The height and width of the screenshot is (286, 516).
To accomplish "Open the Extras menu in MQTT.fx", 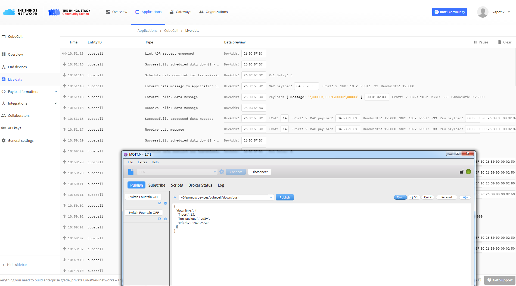I will click(x=142, y=162).
